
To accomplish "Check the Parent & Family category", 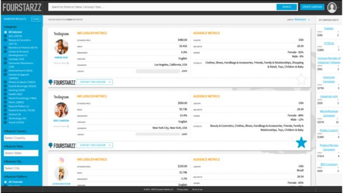I will pos(6,110).
